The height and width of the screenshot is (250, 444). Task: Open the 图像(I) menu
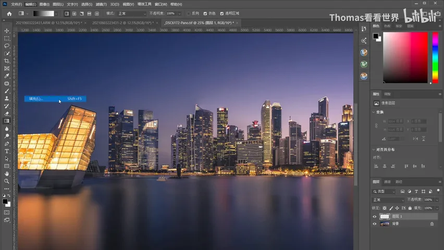[44, 4]
